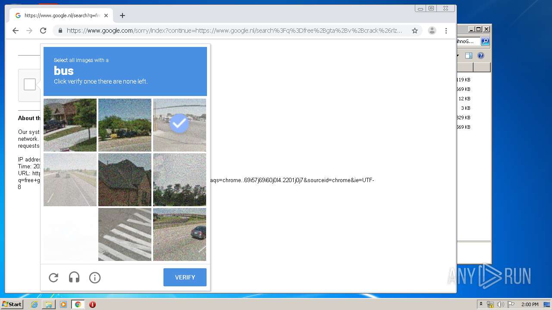
Task: Go back using Chrome's back arrow
Action: tap(16, 31)
